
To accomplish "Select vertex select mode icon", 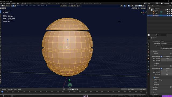I will [12, 6].
